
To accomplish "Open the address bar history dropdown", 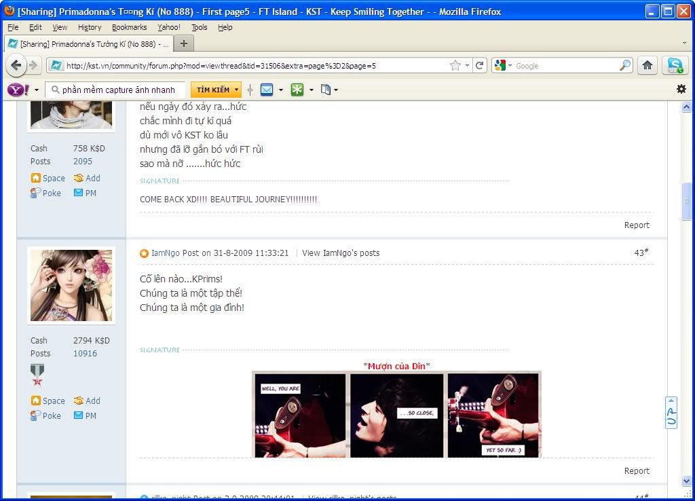I will [x=467, y=66].
